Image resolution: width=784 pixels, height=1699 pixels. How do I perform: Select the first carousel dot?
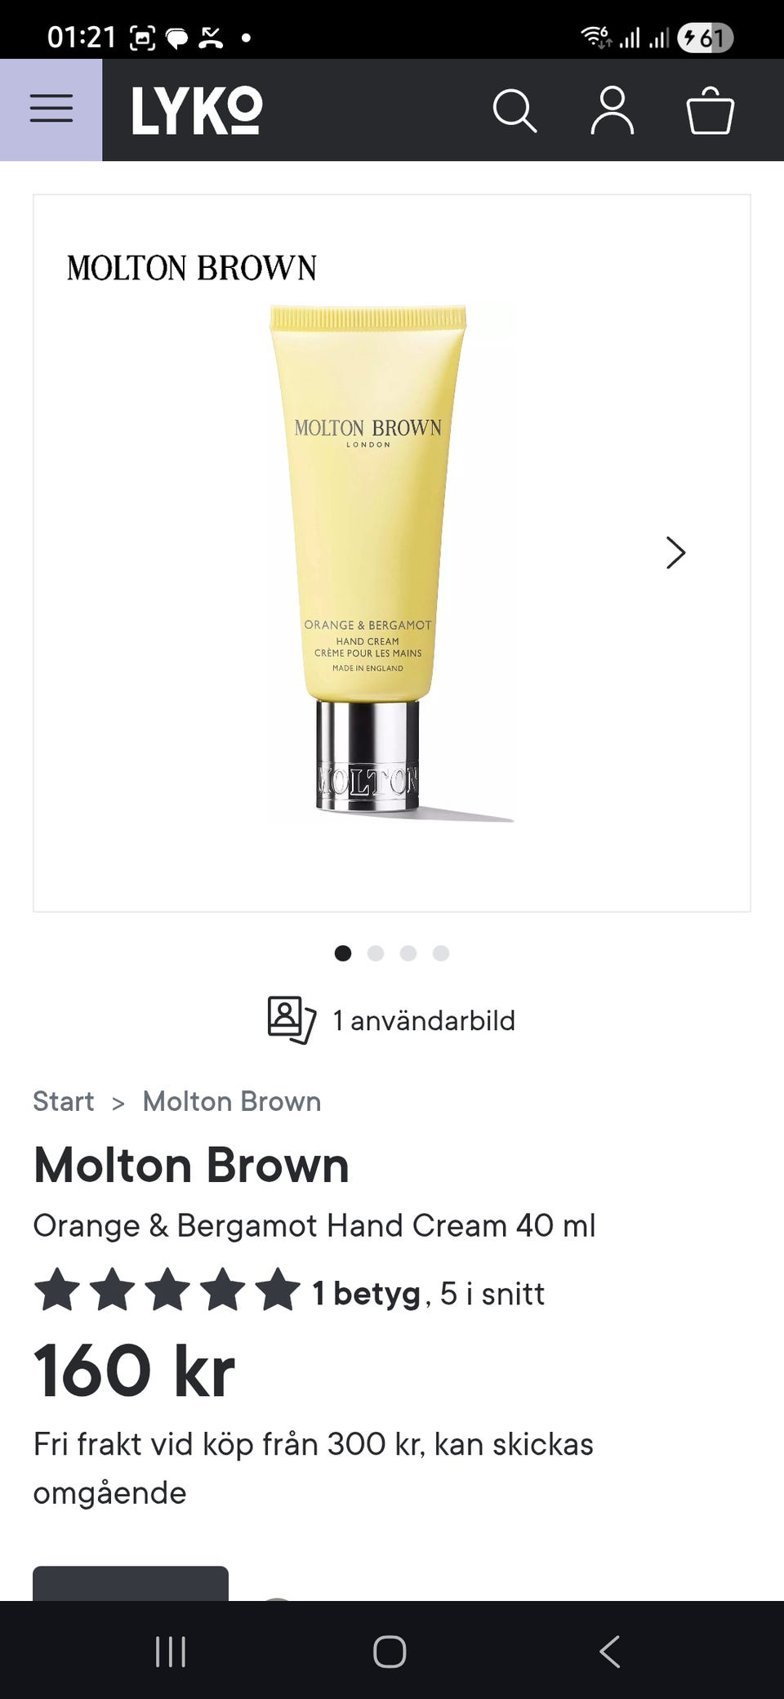(x=343, y=953)
